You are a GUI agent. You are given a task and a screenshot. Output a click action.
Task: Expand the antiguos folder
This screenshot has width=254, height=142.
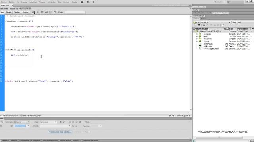197,34
